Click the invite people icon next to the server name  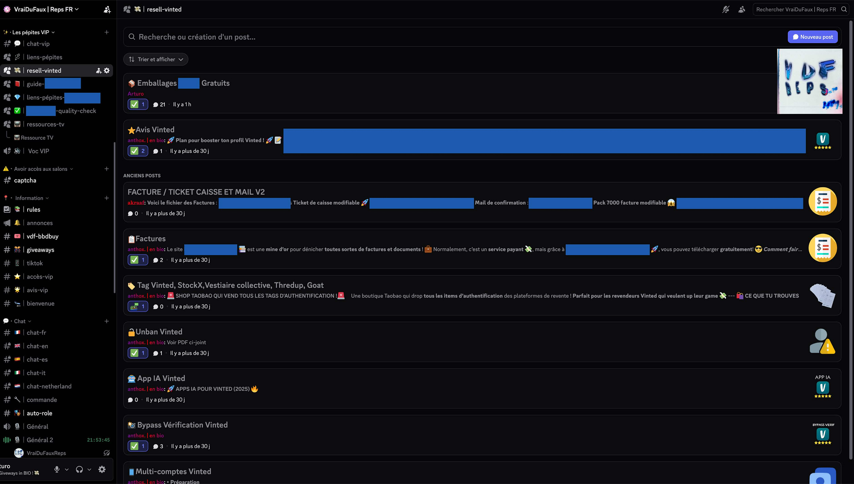107,9
